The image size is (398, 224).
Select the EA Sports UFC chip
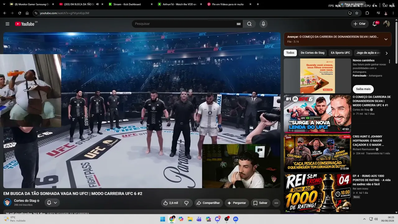340,53
